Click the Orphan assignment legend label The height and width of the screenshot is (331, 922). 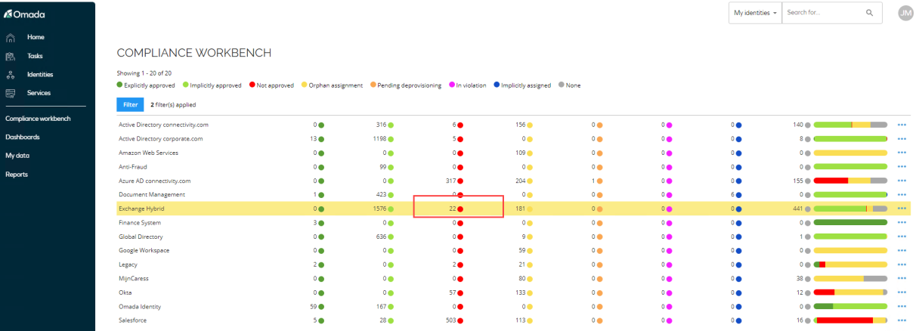[336, 85]
